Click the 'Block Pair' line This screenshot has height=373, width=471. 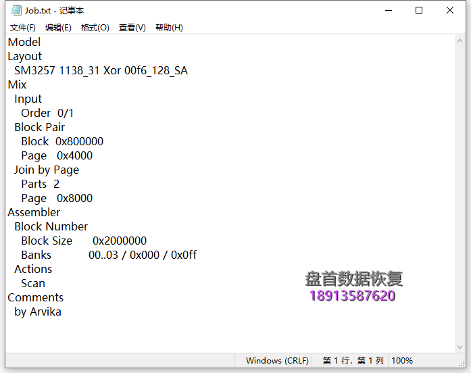[39, 127]
